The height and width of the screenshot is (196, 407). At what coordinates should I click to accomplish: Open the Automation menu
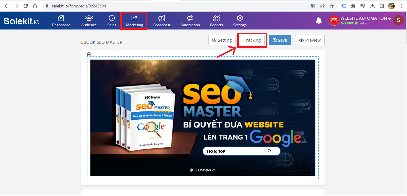tap(190, 21)
